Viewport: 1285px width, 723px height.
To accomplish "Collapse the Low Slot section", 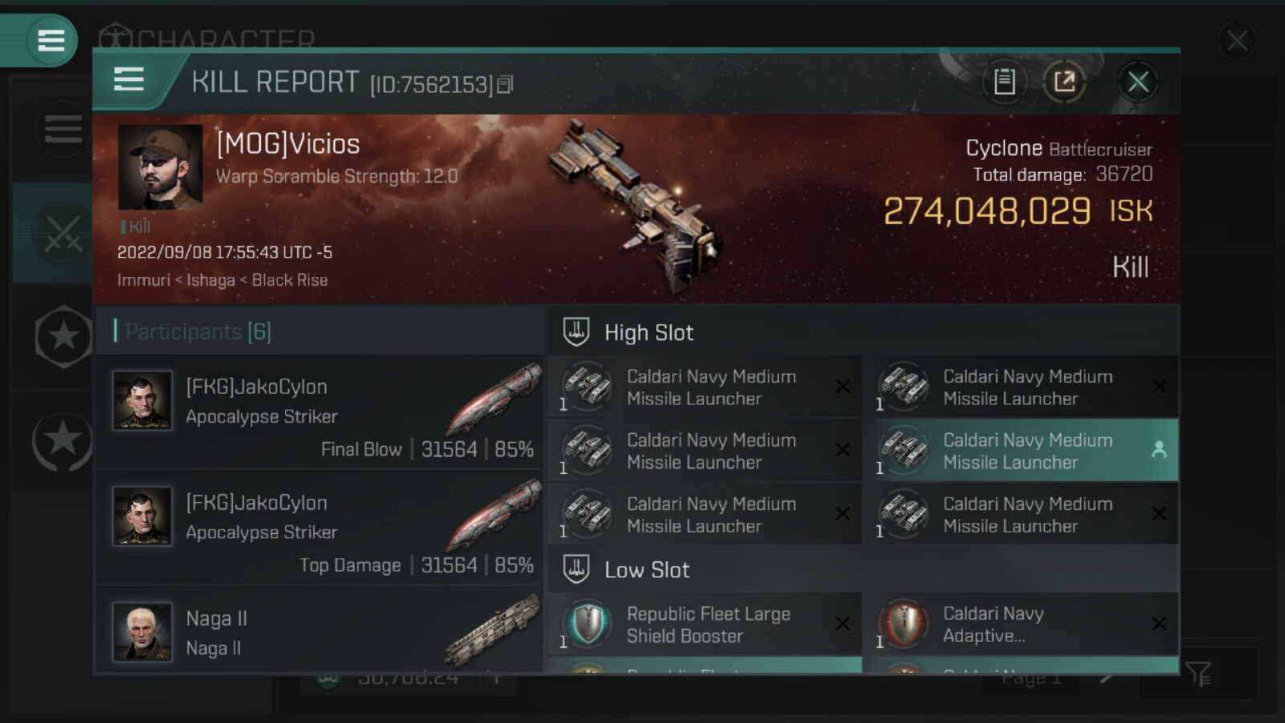I will click(x=863, y=570).
